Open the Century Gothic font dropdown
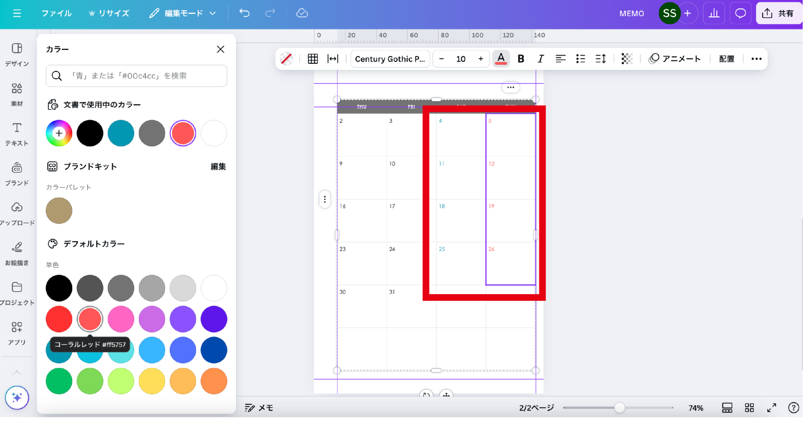 [x=390, y=59]
